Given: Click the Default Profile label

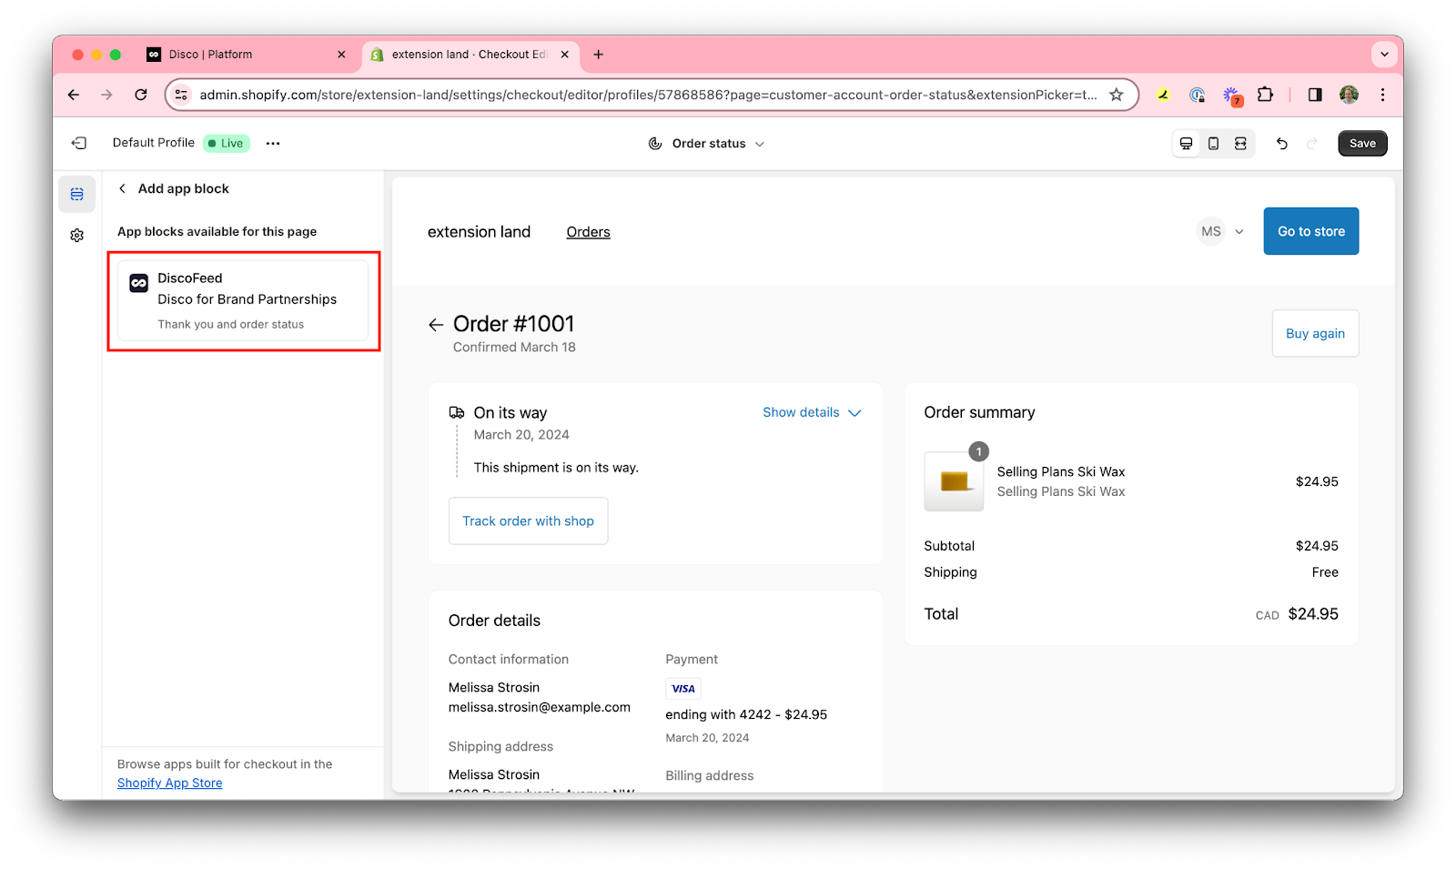Looking at the screenshot, I should click(x=154, y=143).
